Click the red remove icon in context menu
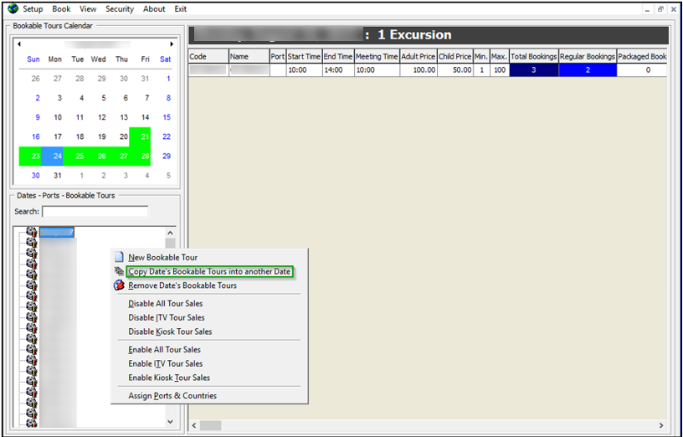Screen dimensions: 683x437 [119, 285]
